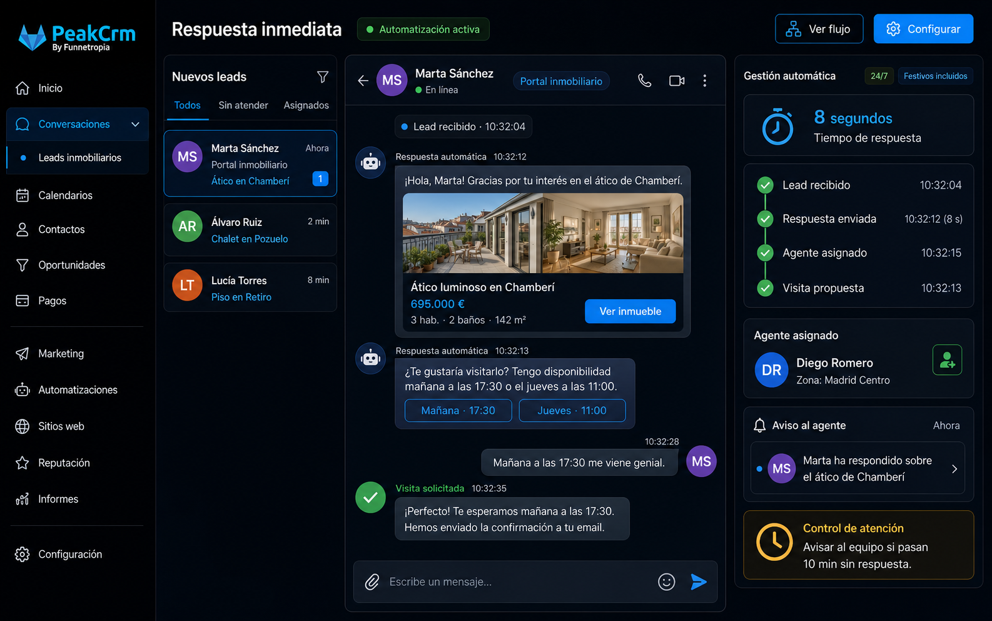Click the PeakCrm logo
This screenshot has height=621, width=992.
[x=77, y=37]
